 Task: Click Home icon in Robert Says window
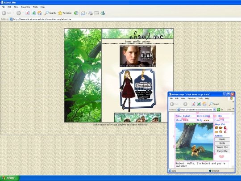coord(204,104)
